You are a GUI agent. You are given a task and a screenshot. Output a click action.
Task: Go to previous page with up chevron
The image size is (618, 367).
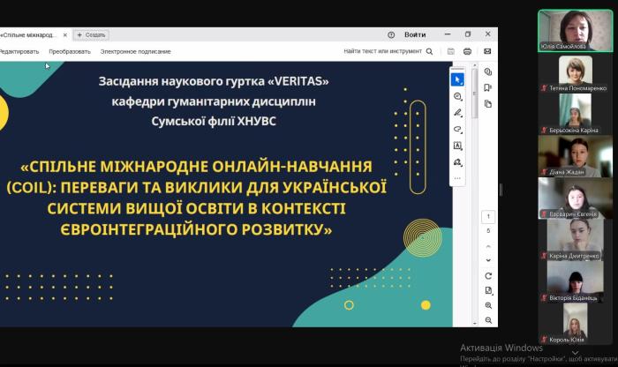point(487,247)
